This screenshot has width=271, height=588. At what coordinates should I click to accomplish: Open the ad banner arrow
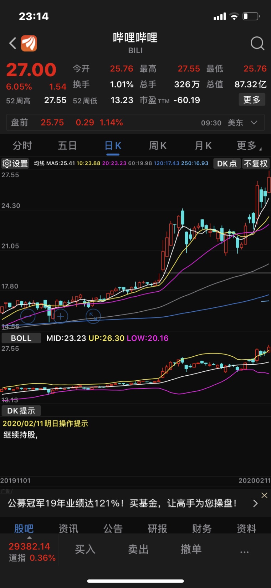pos(255,504)
